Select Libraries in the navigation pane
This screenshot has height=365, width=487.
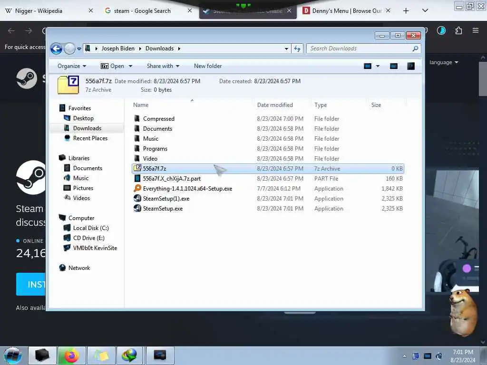(79, 158)
